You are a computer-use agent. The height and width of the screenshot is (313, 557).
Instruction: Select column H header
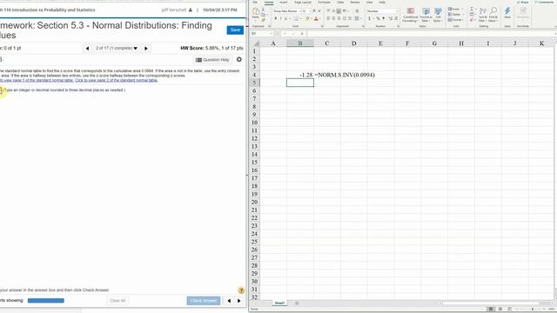coord(461,43)
